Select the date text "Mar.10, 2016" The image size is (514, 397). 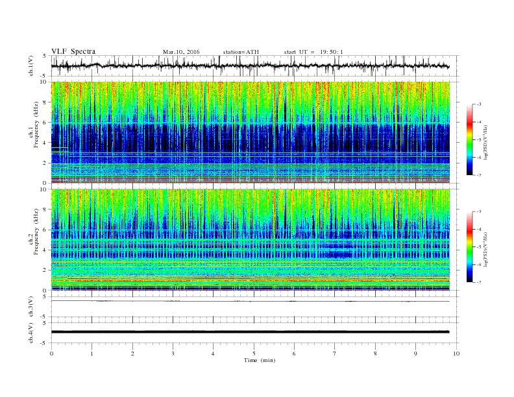pos(181,52)
